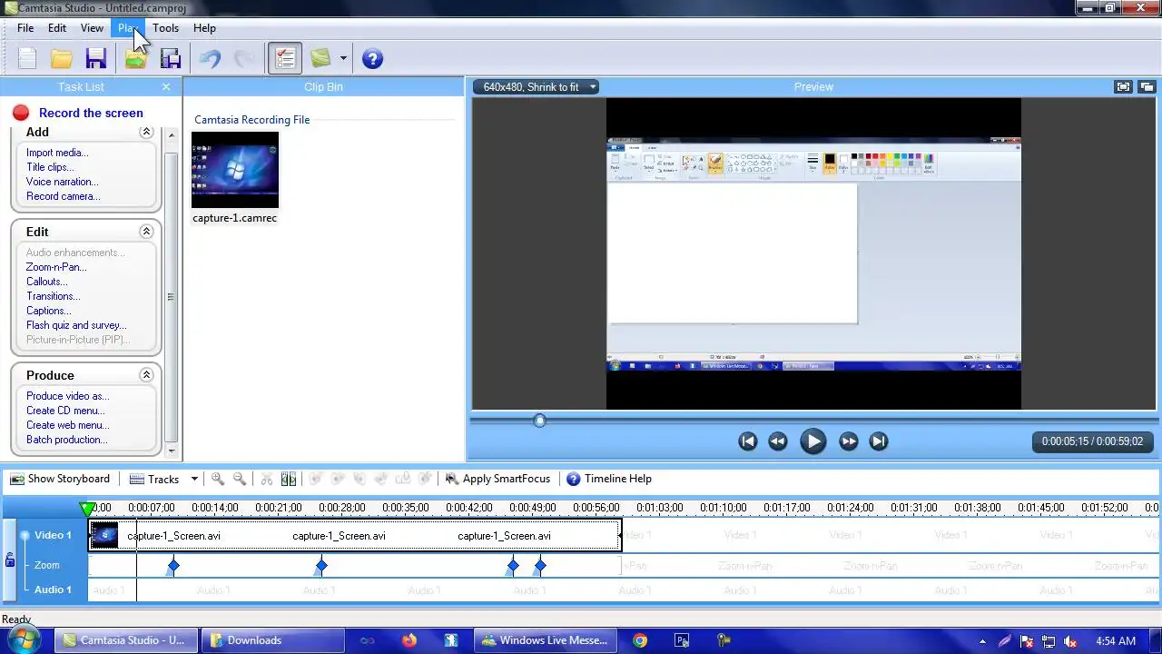
Task: Open Firefox from the taskbar
Action: click(409, 640)
